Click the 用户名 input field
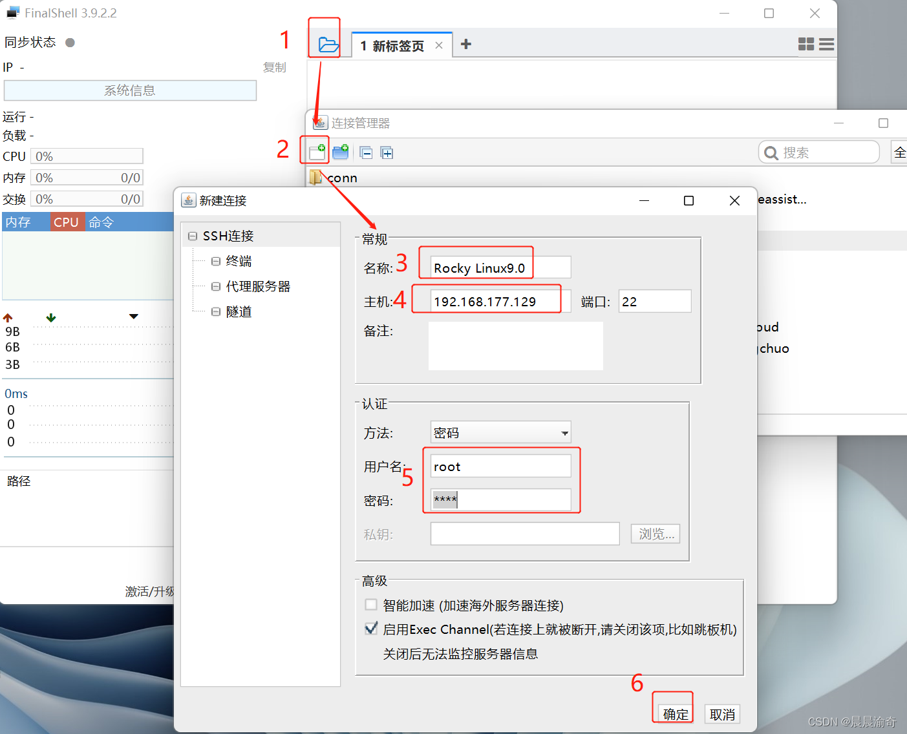This screenshot has width=907, height=734. [500, 466]
